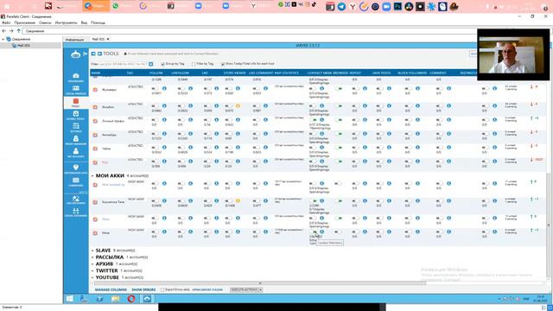Open File Explorer in remote taskbar
Viewport: 553px width, 311px height.
(x=115, y=299)
